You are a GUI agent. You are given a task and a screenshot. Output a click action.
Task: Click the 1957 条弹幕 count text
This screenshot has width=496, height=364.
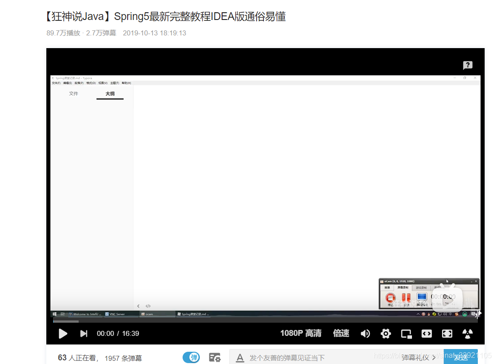[123, 358]
